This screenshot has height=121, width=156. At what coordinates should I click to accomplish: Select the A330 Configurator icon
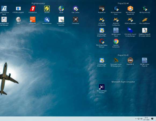pos(130,20)
